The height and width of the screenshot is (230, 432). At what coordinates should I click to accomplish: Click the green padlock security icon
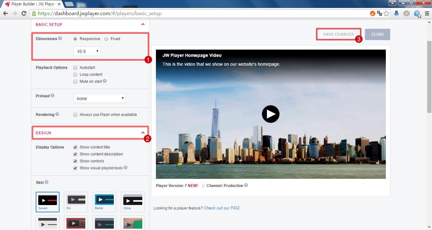point(34,14)
